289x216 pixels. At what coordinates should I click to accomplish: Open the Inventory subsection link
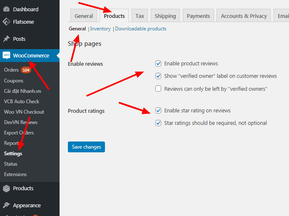pyautogui.click(x=100, y=29)
